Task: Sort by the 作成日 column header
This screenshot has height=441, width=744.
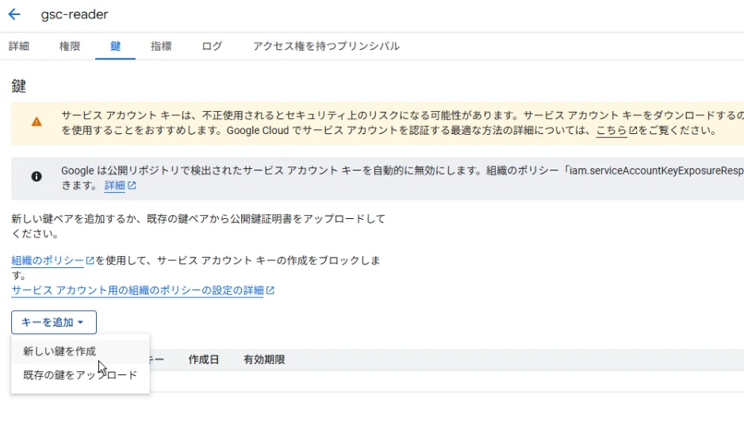Action: click(x=203, y=359)
